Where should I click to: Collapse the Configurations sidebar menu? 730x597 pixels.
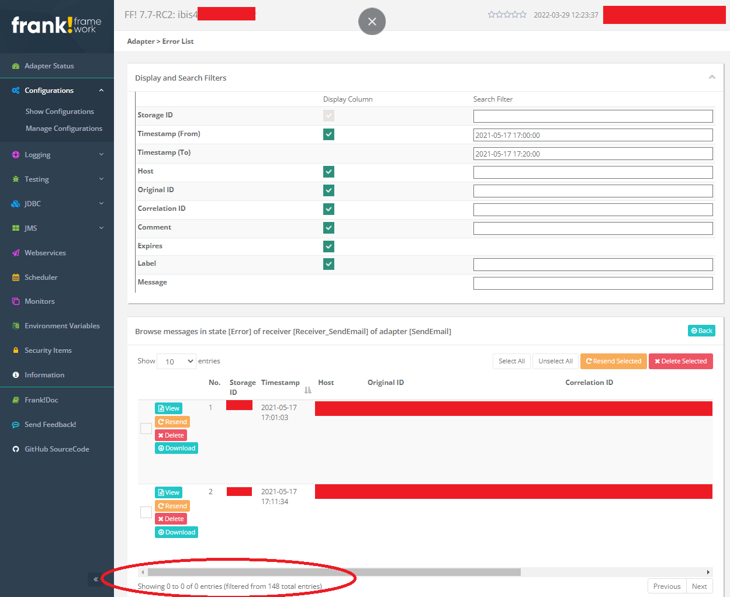(x=50, y=90)
